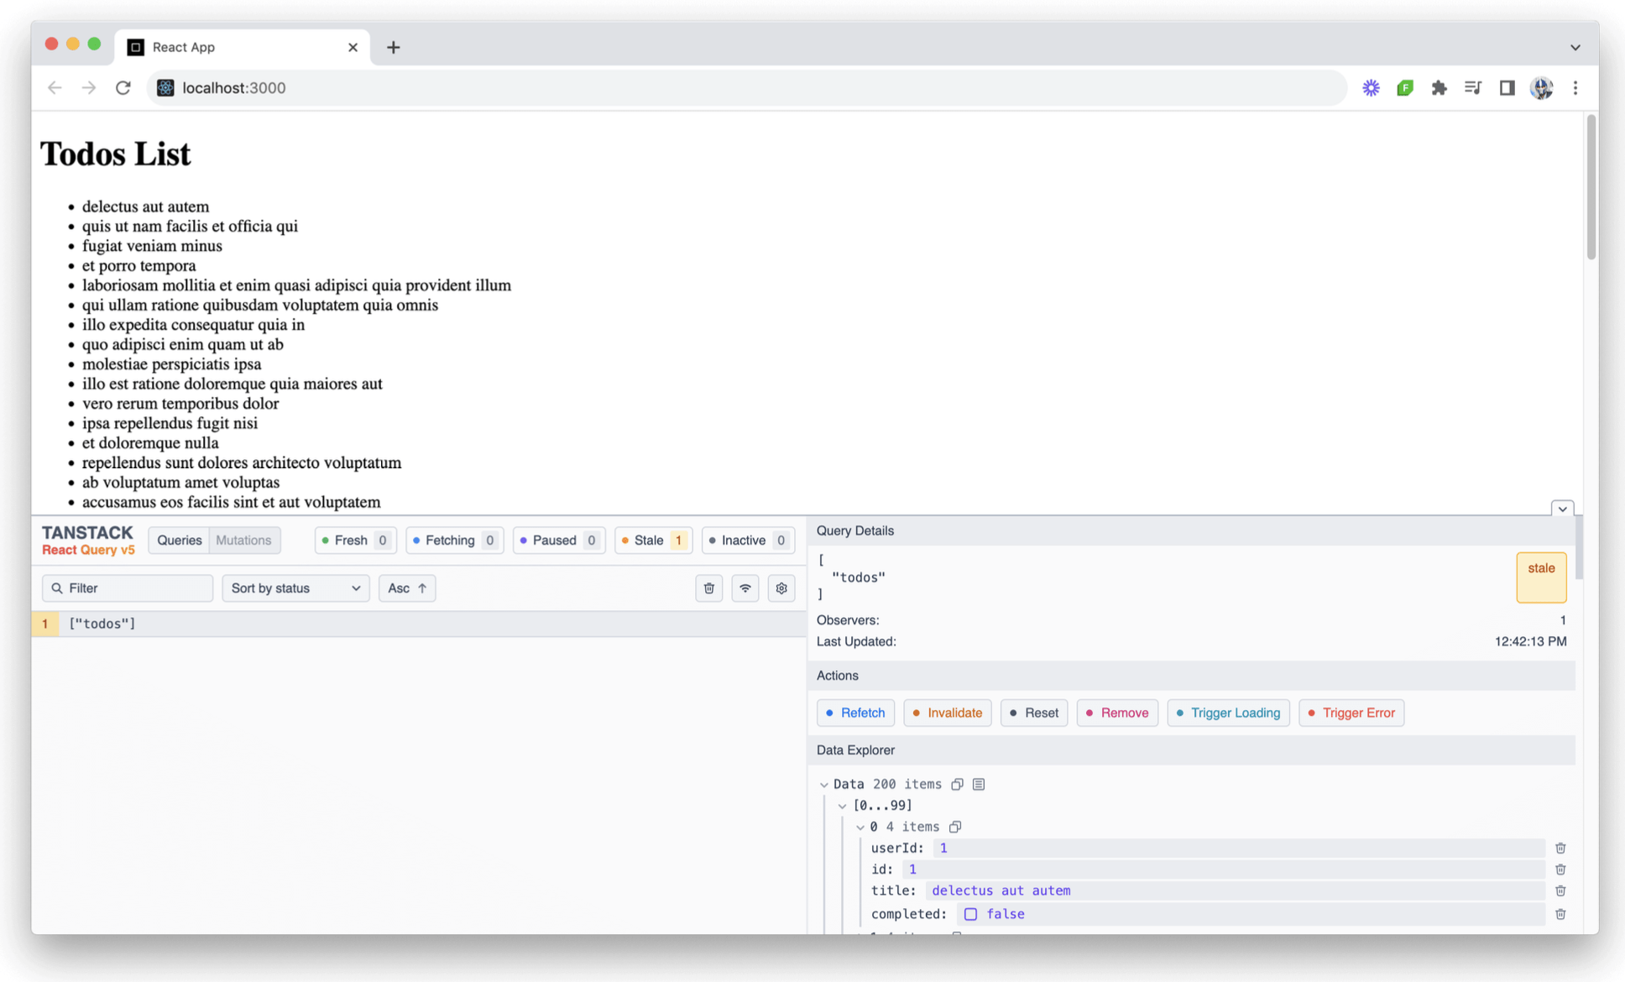Screen dimensions: 1625x982
Task: Select the Queries tab
Action: [x=179, y=541]
